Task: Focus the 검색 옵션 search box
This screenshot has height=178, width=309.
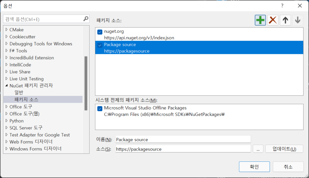Action: point(43,19)
